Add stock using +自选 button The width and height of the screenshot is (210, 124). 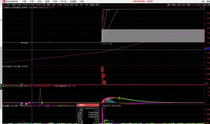pyautogui.click(x=204, y=5)
